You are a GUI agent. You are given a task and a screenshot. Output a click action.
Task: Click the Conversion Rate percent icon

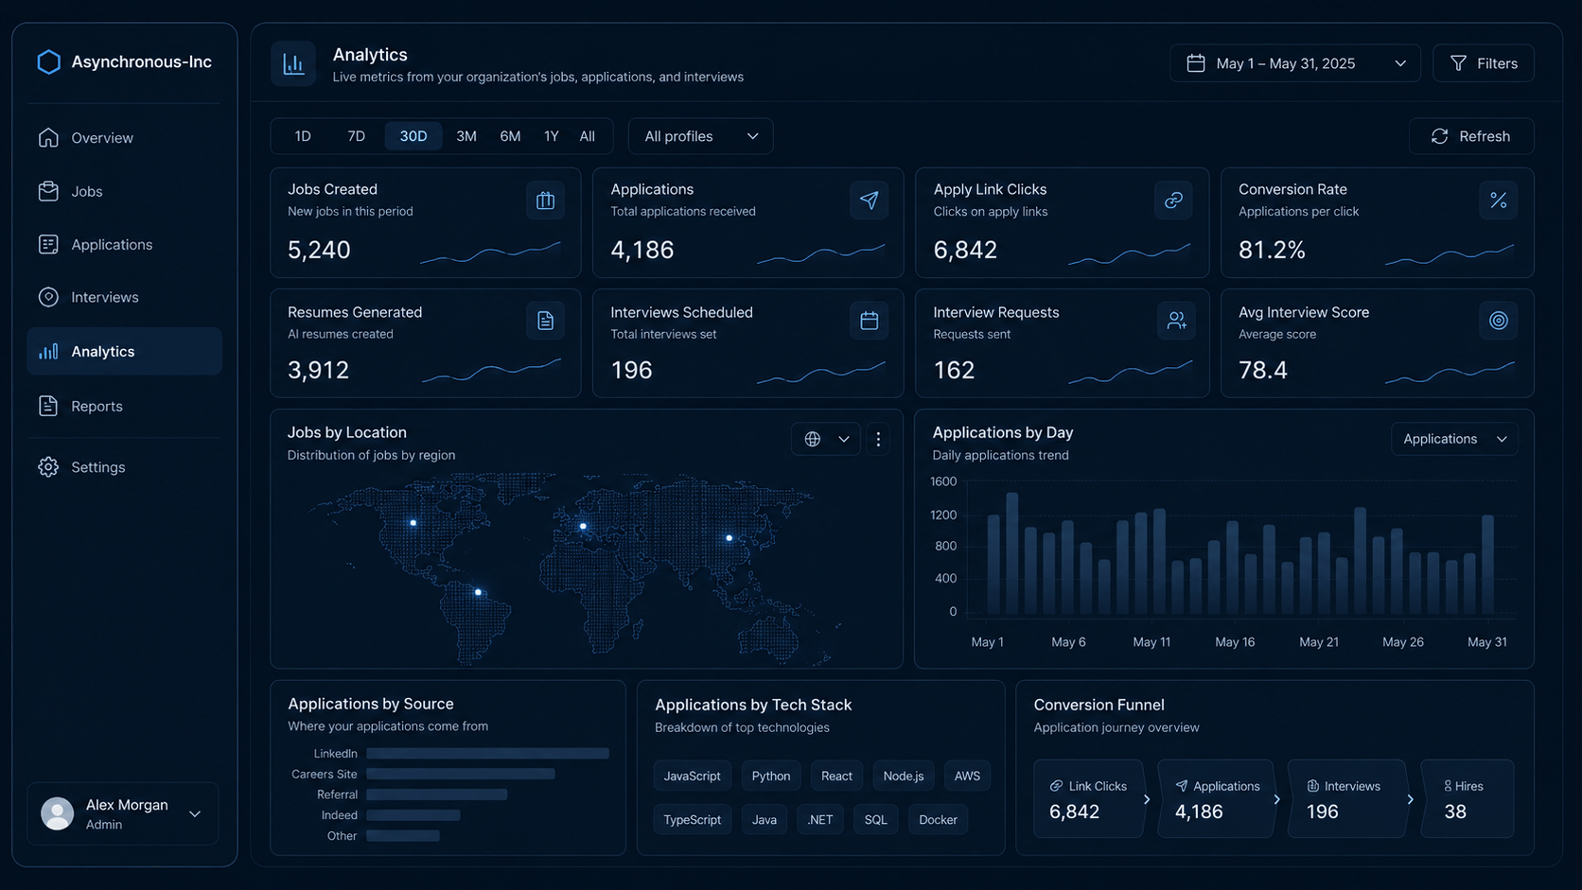pos(1498,201)
